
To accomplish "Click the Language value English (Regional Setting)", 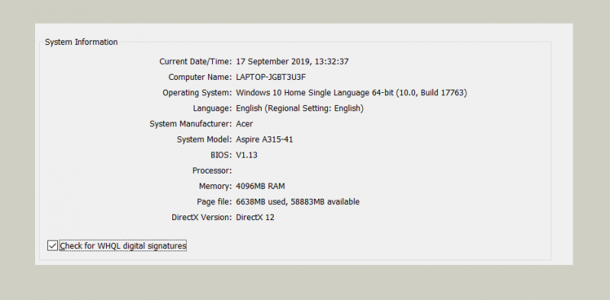I will tap(300, 108).
